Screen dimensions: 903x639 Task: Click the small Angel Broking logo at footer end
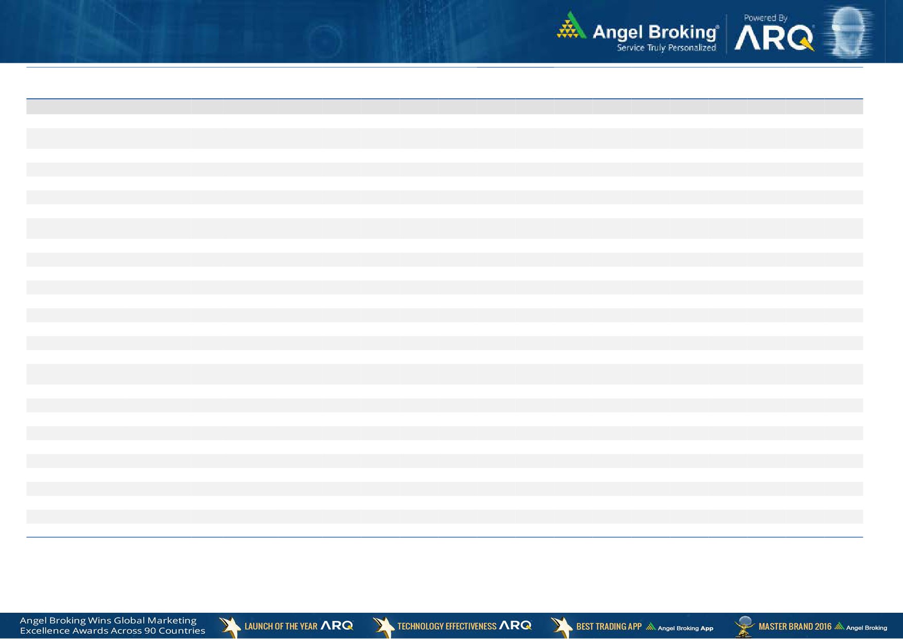tap(861, 627)
